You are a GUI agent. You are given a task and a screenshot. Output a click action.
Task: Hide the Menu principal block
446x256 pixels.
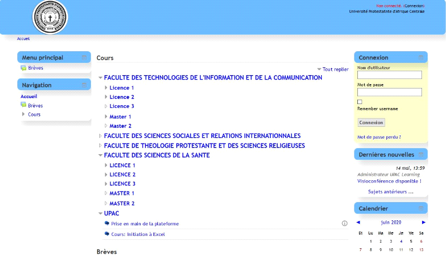[84, 58]
